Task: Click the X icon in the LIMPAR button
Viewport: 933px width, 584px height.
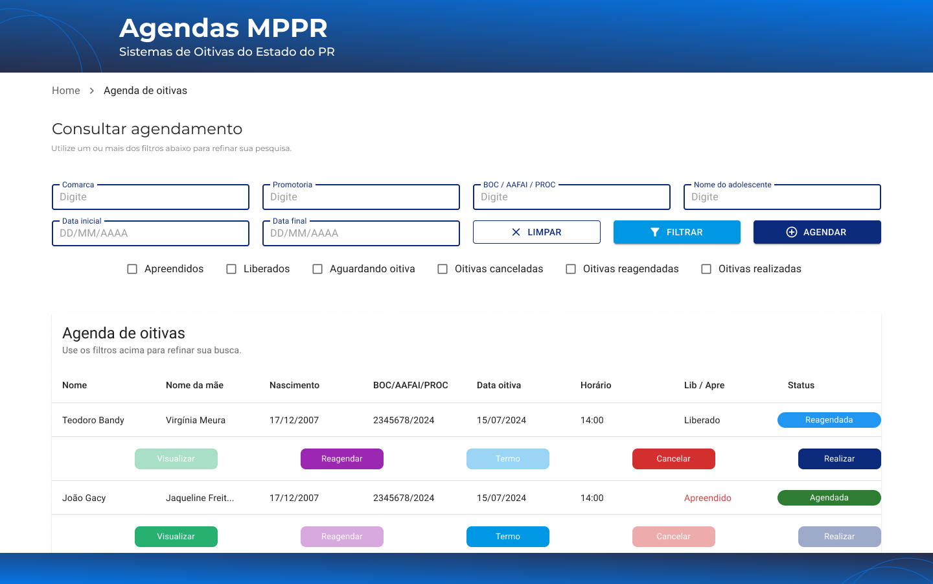Action: click(x=516, y=232)
